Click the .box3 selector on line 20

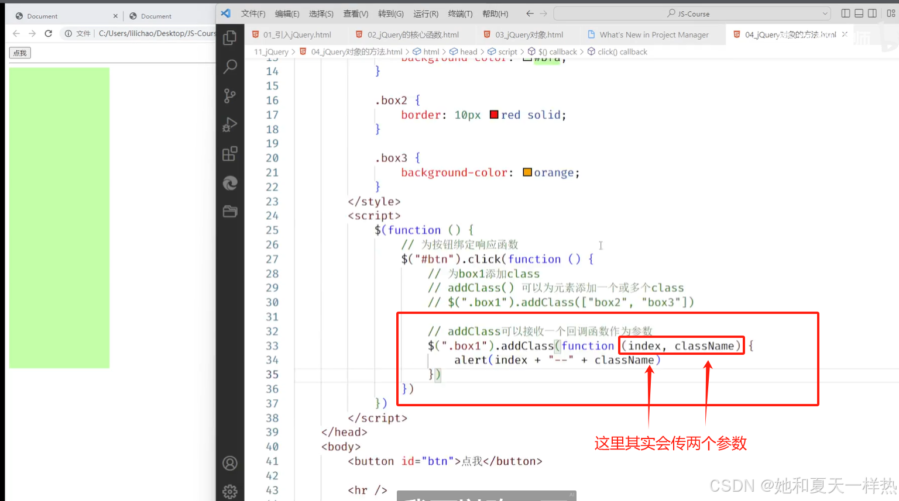(x=391, y=158)
